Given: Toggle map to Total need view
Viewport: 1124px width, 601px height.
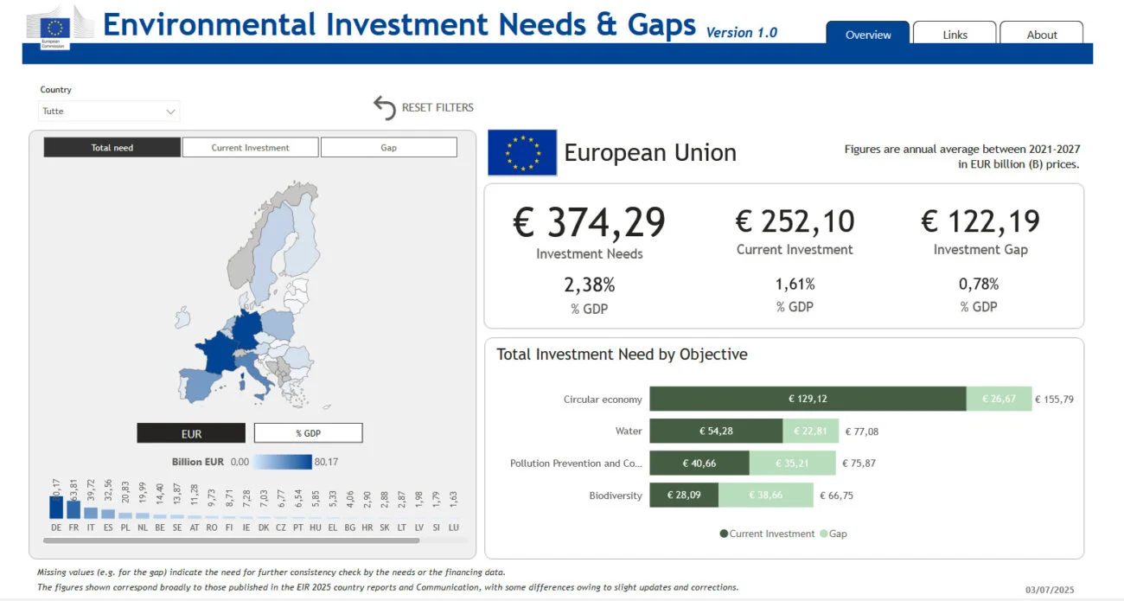Looking at the screenshot, I should click(112, 148).
